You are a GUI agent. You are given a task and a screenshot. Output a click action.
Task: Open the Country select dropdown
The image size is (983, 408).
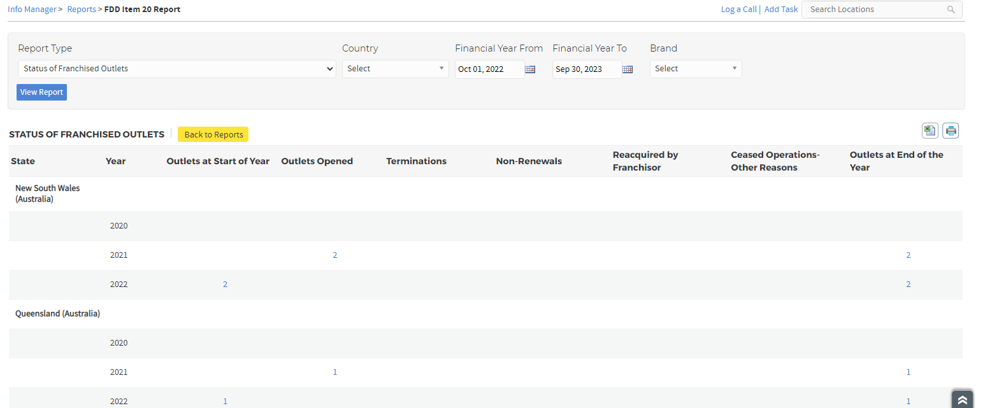point(396,69)
